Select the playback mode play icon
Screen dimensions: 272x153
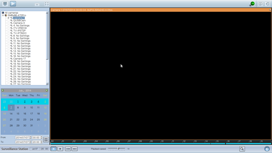pos(13,3)
